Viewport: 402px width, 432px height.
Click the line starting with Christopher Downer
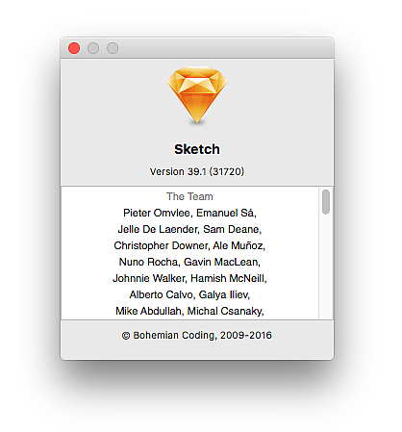189,245
